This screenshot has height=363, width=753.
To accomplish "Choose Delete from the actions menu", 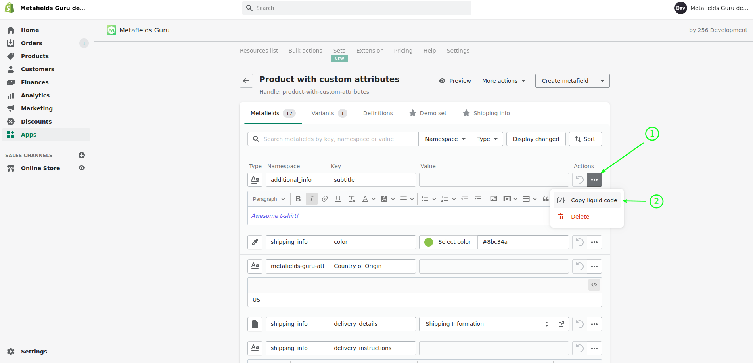I will (587, 217).
